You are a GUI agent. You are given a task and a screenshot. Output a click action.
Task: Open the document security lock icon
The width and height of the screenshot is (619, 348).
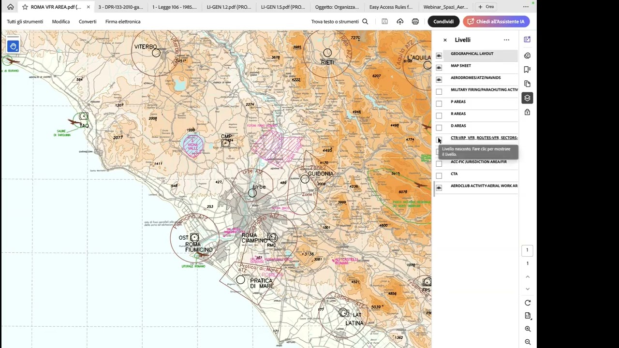(x=527, y=112)
